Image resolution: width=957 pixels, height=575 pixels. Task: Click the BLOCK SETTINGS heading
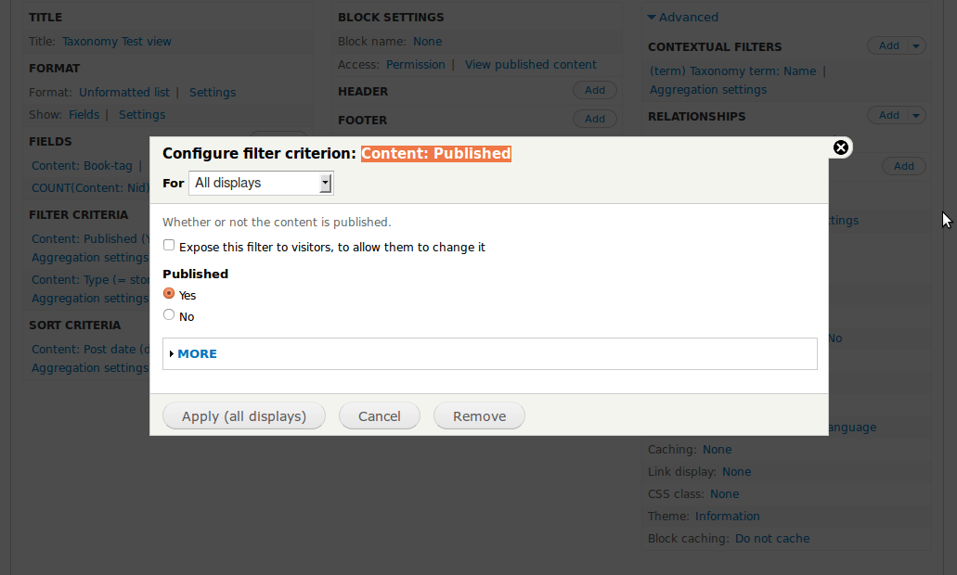[x=391, y=17]
